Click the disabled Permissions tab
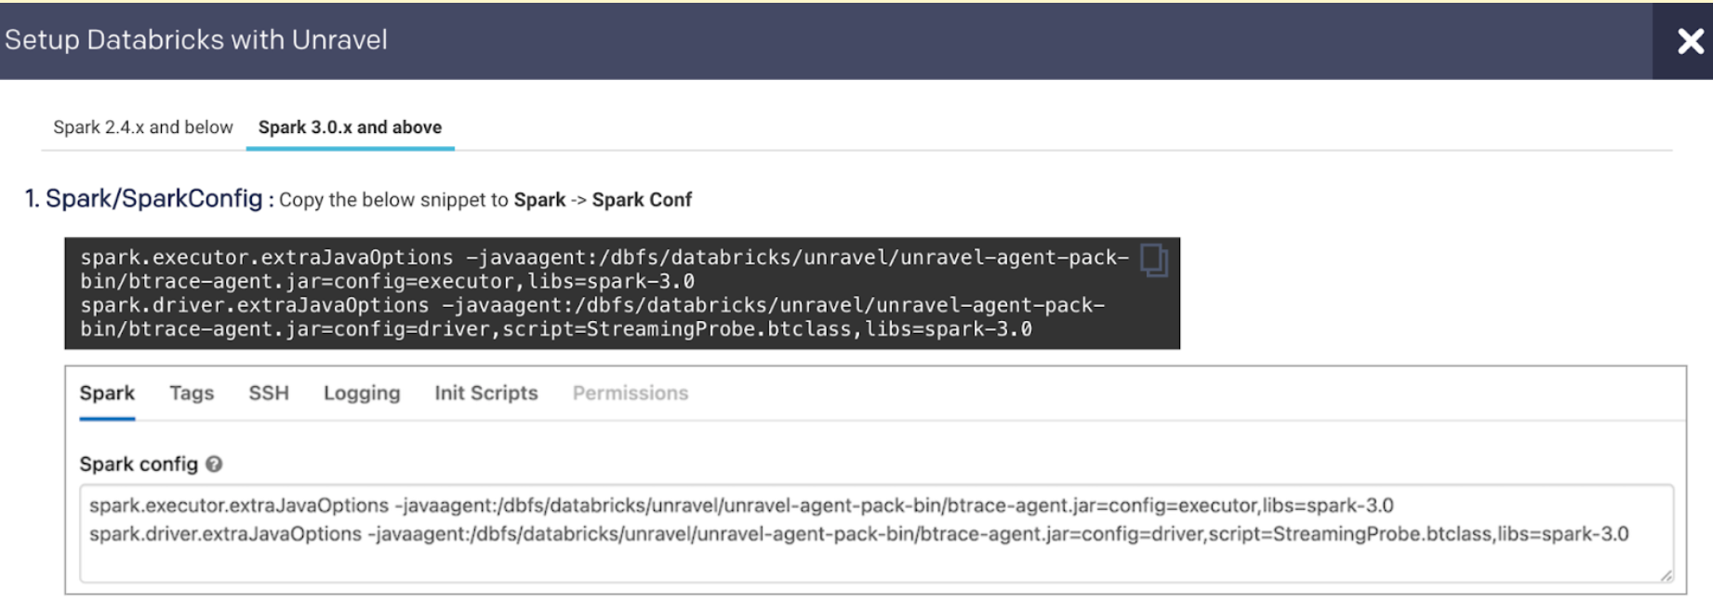 pos(631,393)
